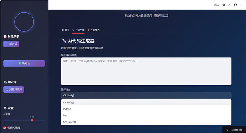Viewport: 246px width, 133px height.
Task: Open the GitHub repository icon
Action: point(235,5)
